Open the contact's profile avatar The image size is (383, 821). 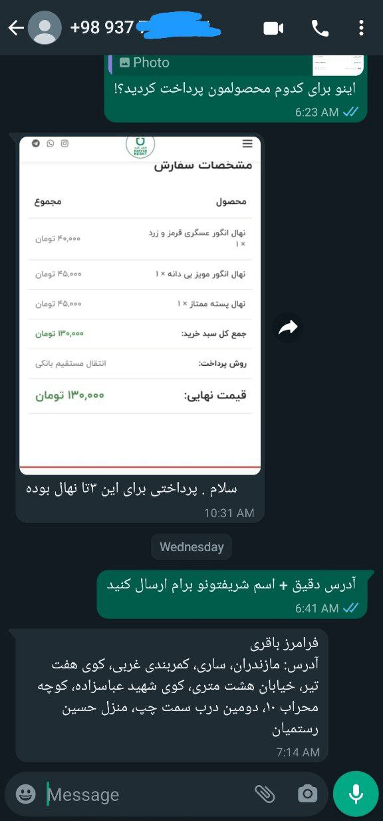click(45, 28)
